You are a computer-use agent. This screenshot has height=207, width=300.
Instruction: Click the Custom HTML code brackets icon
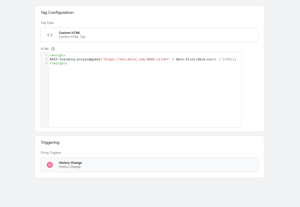point(50,35)
